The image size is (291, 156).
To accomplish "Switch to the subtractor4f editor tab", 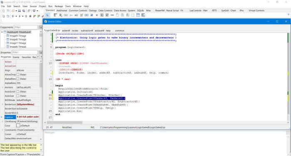I will click(87, 30).
